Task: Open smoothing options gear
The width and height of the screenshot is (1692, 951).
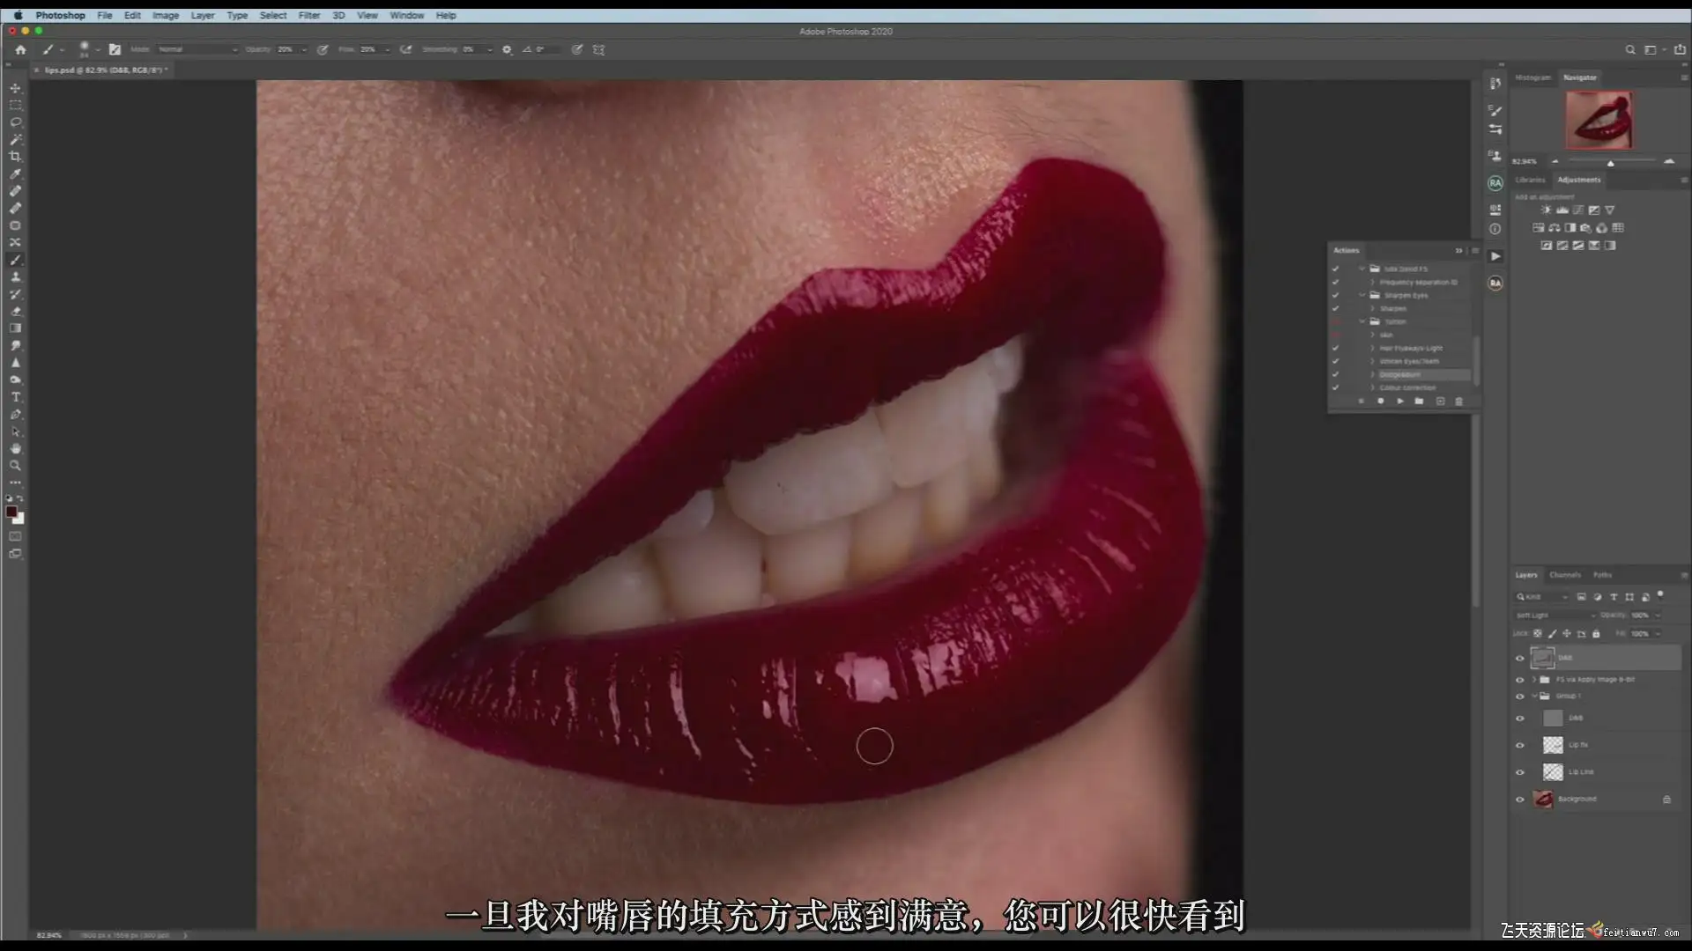Action: pyautogui.click(x=507, y=50)
